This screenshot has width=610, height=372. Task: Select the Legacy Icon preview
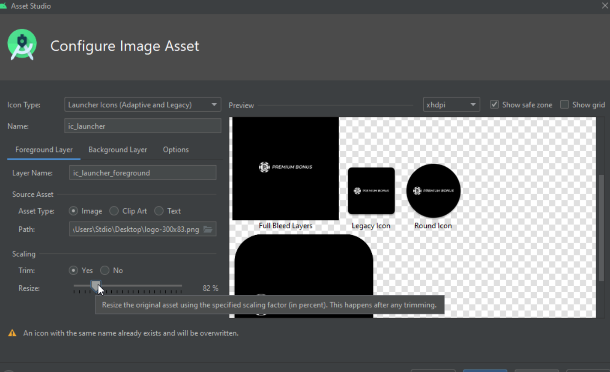click(x=371, y=191)
